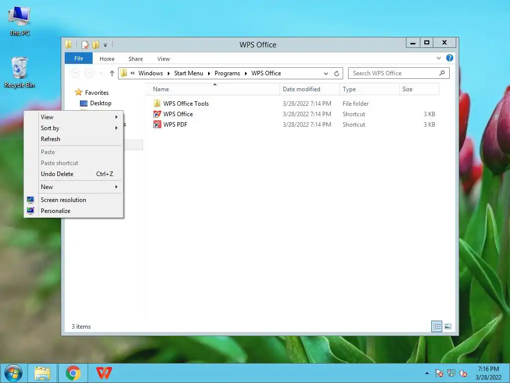This screenshot has width=510, height=383.
Task: Minimize the WPS Office Explorer window
Action: [413, 43]
